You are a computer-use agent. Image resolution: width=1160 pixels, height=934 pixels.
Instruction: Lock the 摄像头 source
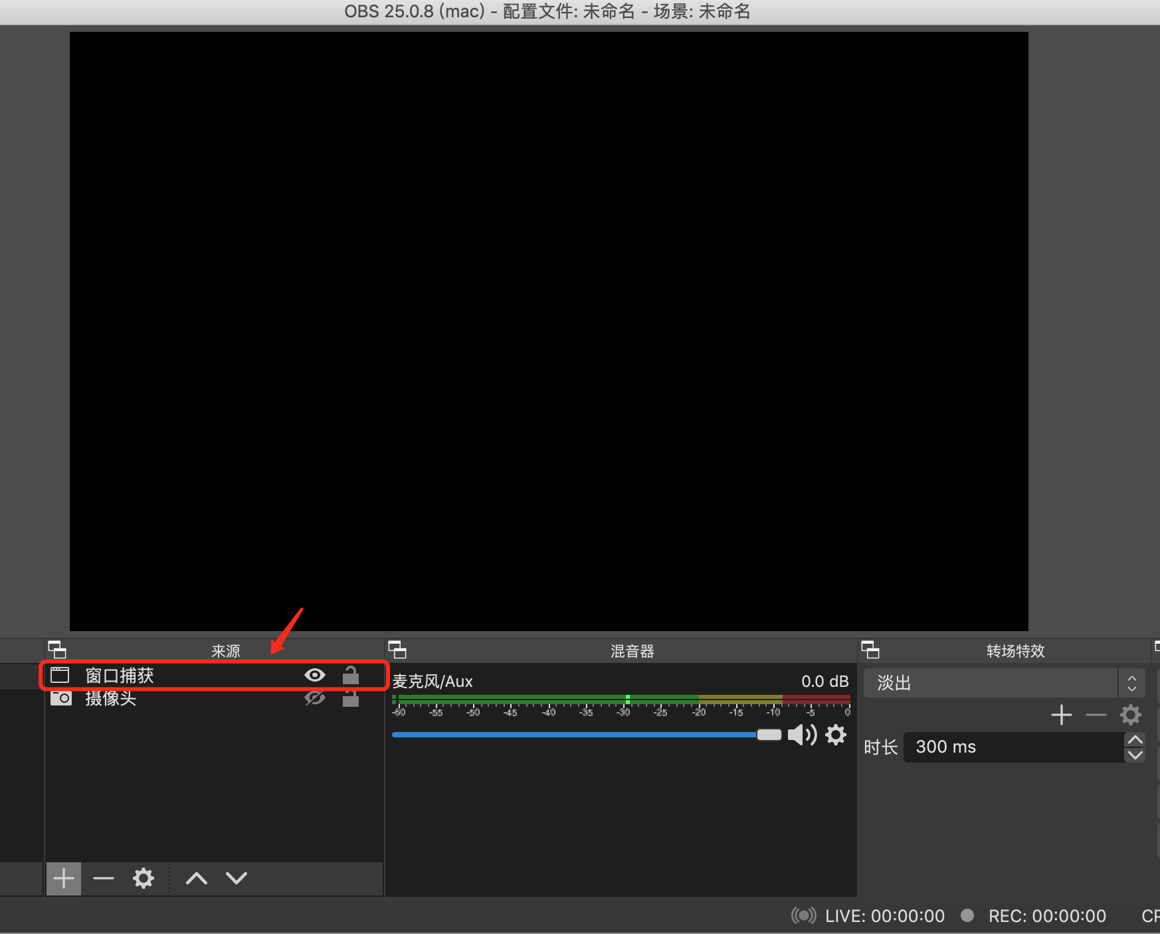click(351, 698)
